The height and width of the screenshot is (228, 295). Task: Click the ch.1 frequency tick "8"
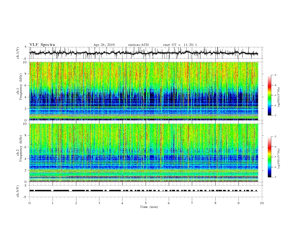click(26, 74)
